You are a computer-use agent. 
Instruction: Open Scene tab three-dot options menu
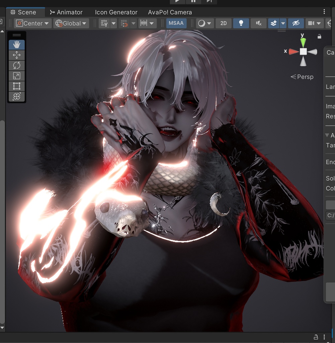[324, 11]
